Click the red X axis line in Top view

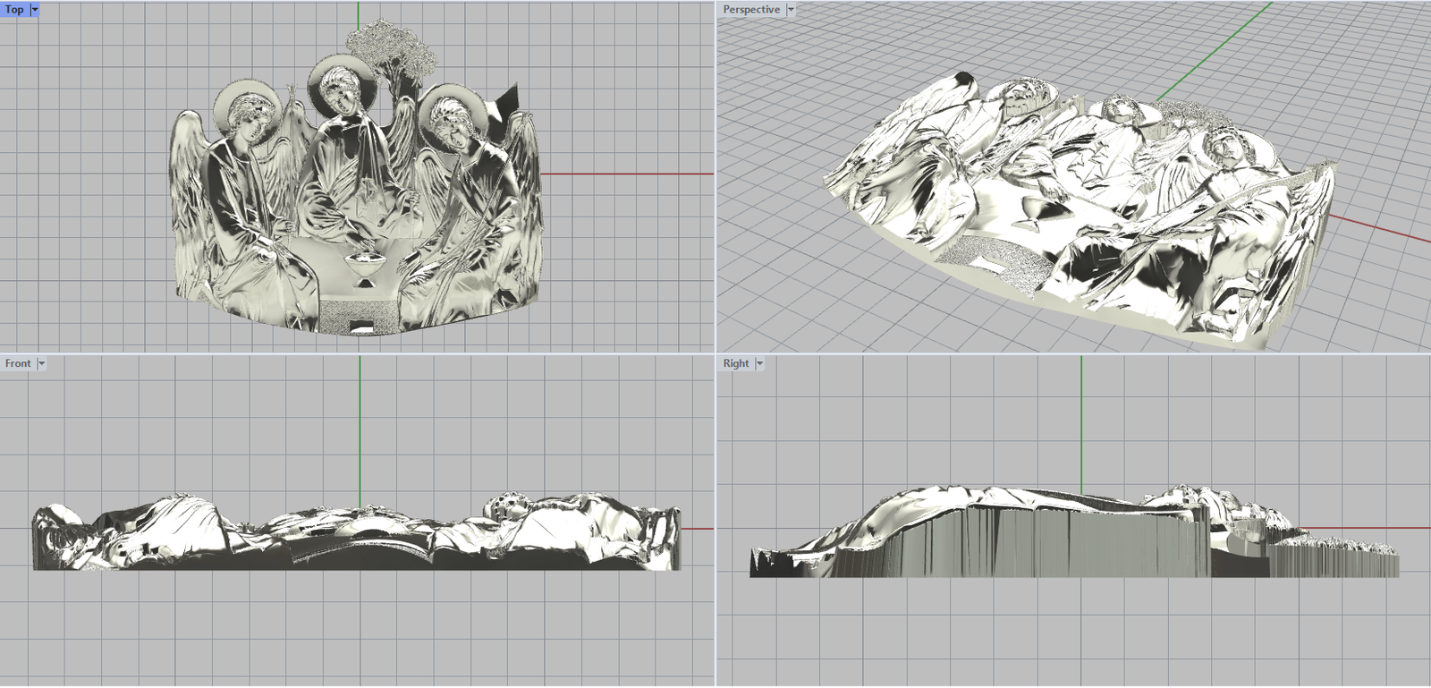coord(626,174)
